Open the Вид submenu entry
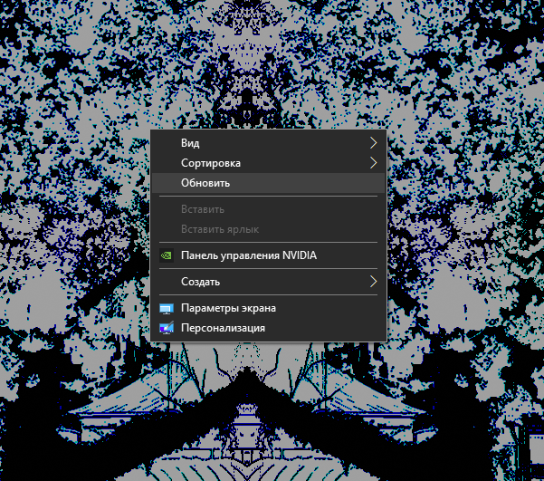This screenshot has width=544, height=481. [x=268, y=143]
